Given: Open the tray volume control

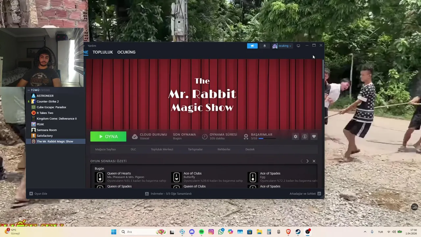Looking at the screenshot, I should [x=394, y=232].
